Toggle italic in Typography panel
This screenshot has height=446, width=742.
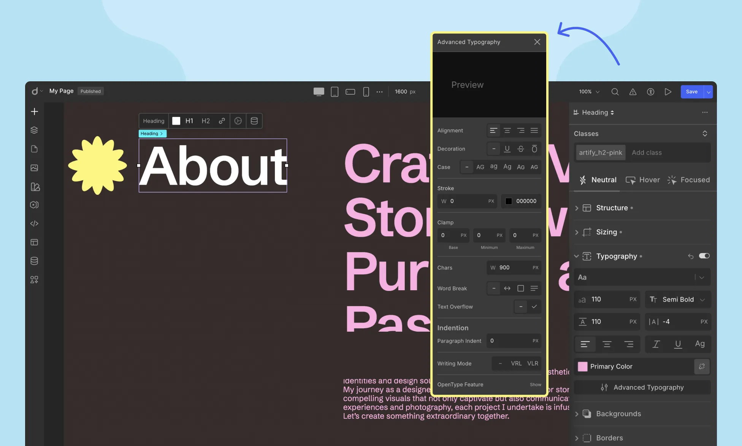coord(656,344)
